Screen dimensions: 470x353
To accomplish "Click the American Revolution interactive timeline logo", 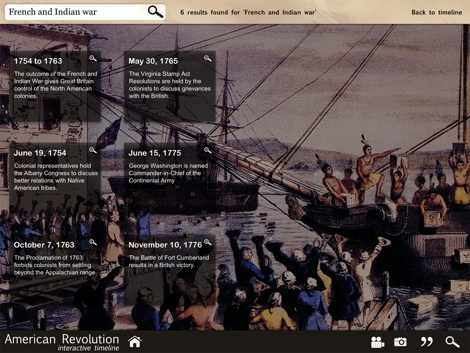I will (62, 342).
